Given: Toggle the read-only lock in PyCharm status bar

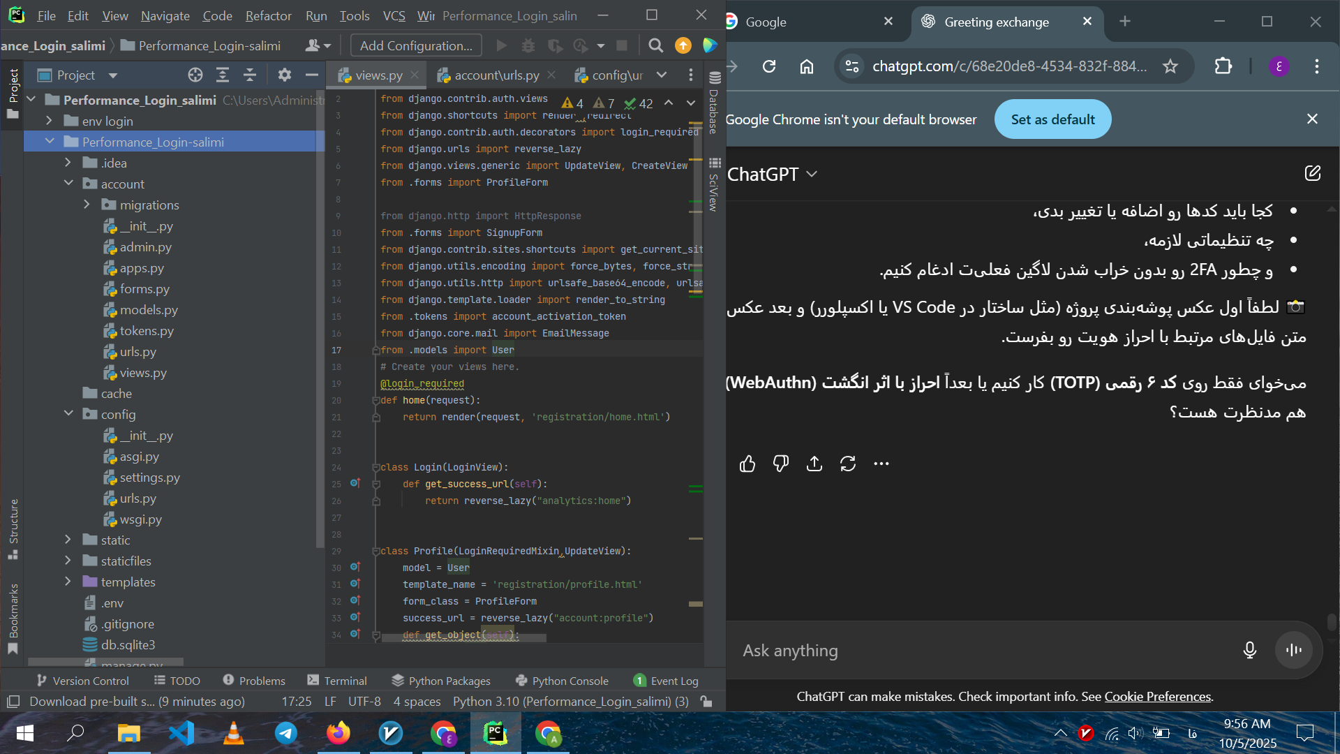Looking at the screenshot, I should tap(707, 702).
